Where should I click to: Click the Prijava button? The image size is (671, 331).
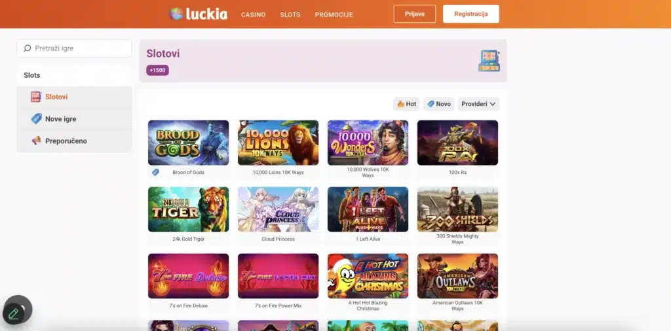point(415,14)
